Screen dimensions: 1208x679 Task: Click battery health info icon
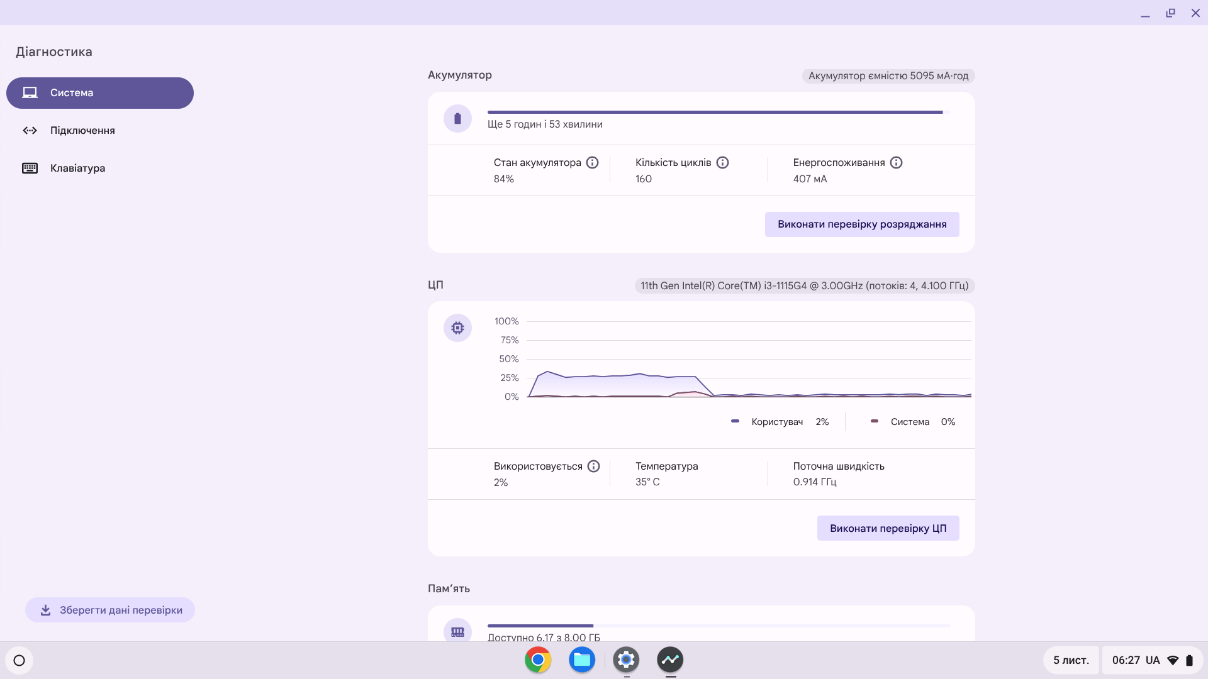[592, 163]
